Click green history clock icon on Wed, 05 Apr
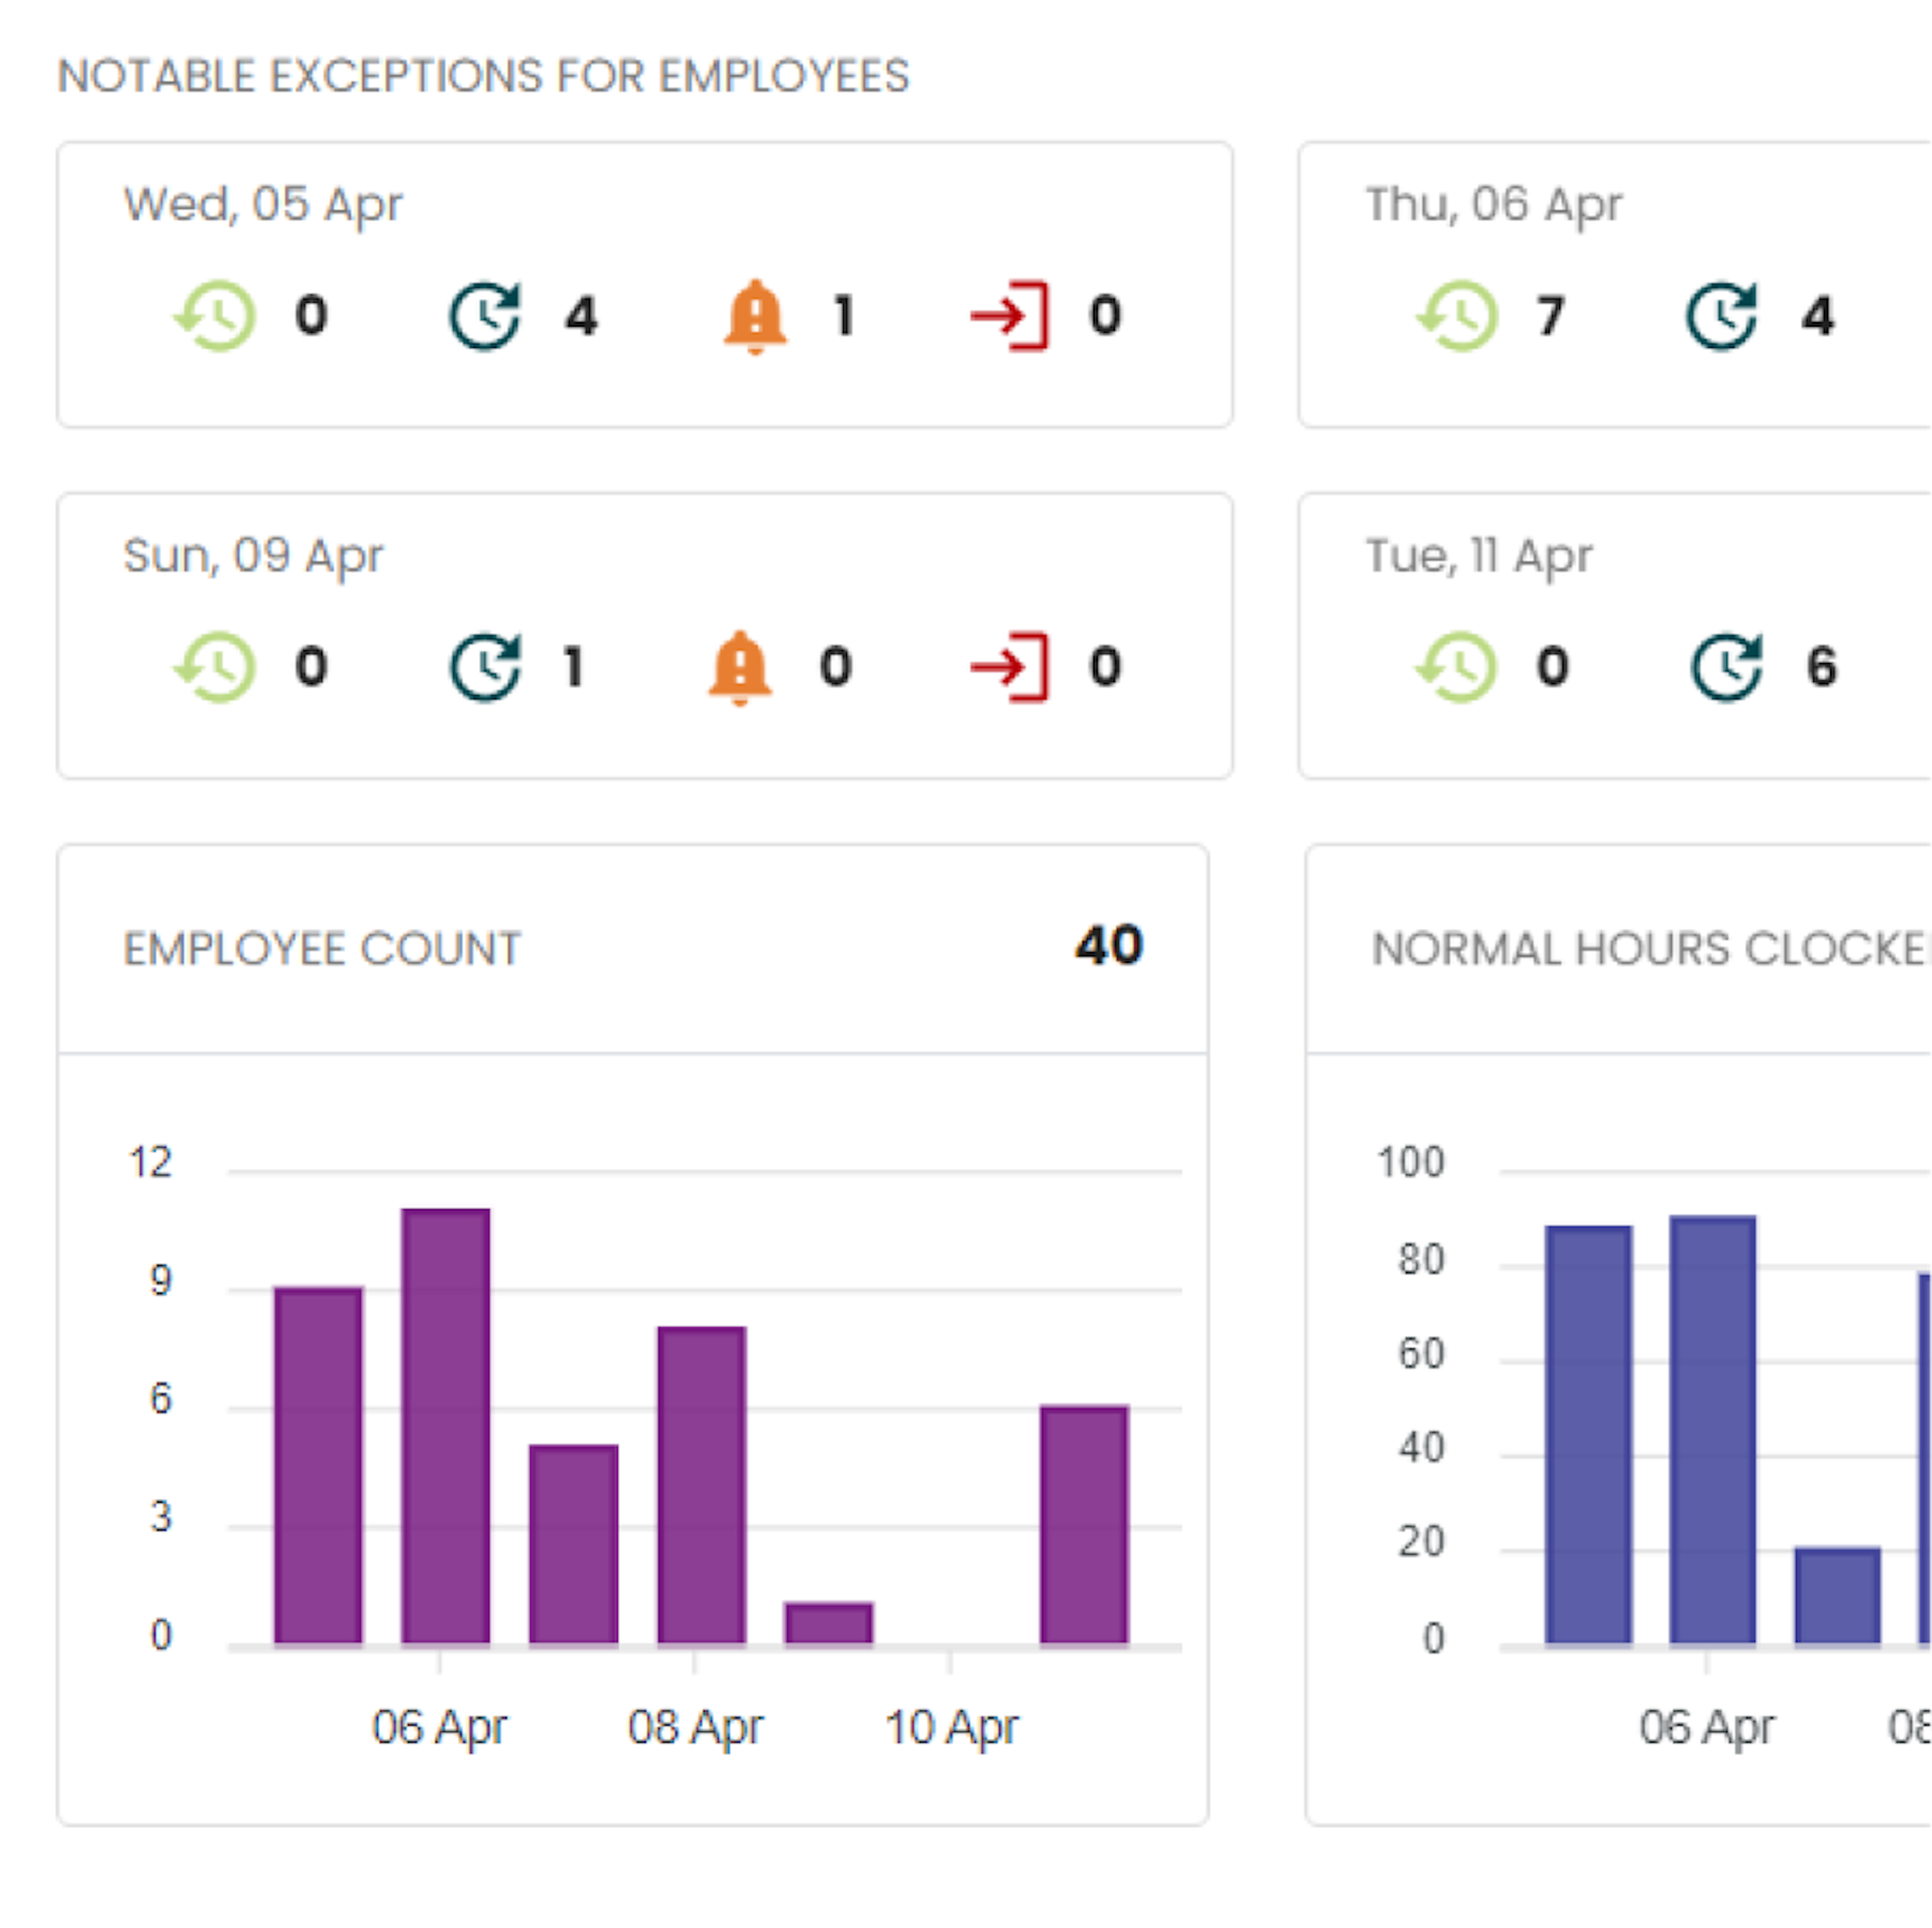This screenshot has height=1928, width=1932. click(215, 316)
